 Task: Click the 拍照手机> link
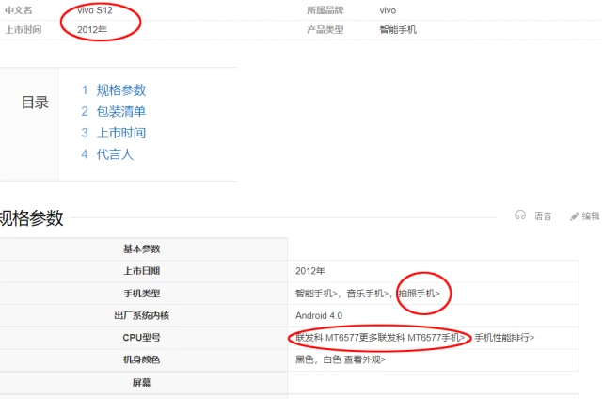point(420,294)
